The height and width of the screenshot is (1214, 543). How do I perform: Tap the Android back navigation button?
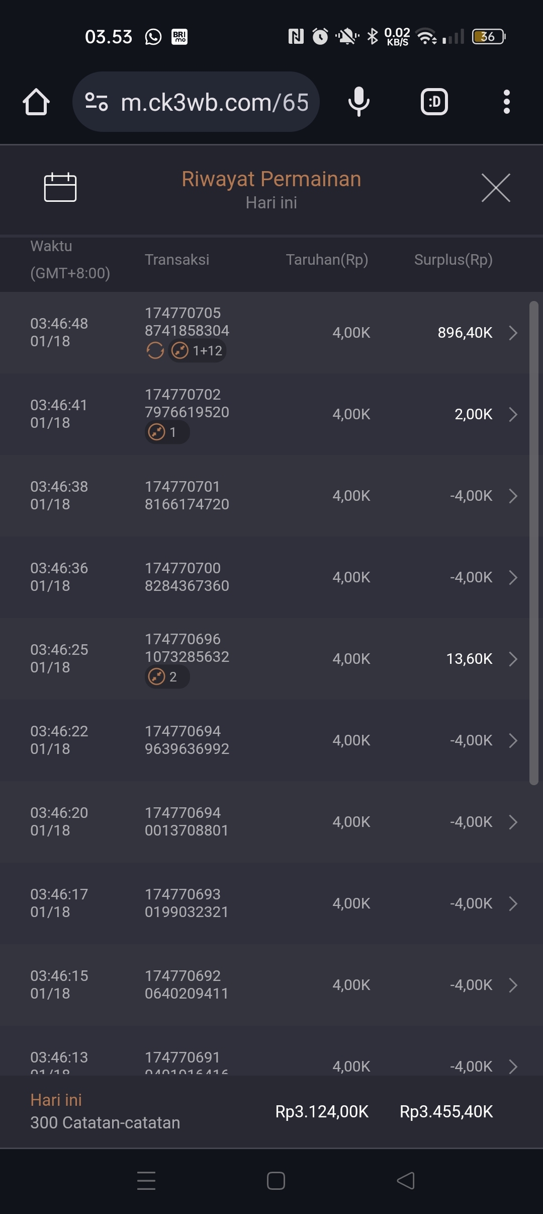[406, 1180]
